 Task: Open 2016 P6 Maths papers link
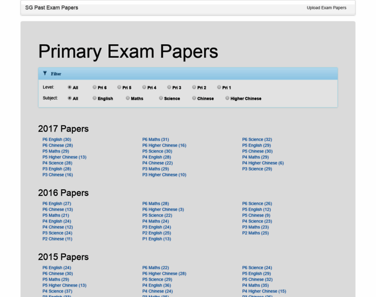(x=155, y=203)
